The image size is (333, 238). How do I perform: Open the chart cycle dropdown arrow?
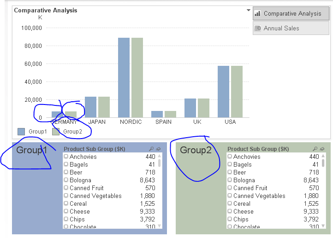[248, 10]
